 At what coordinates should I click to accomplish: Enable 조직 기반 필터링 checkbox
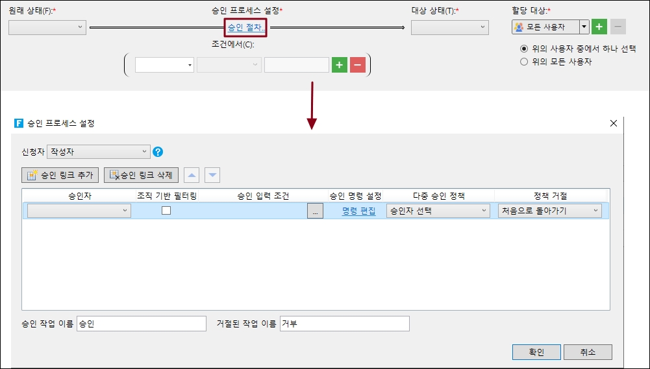coord(166,211)
